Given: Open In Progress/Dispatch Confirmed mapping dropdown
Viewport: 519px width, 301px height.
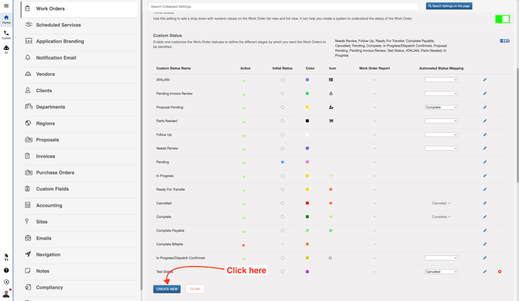Looking at the screenshot, I should [442, 258].
